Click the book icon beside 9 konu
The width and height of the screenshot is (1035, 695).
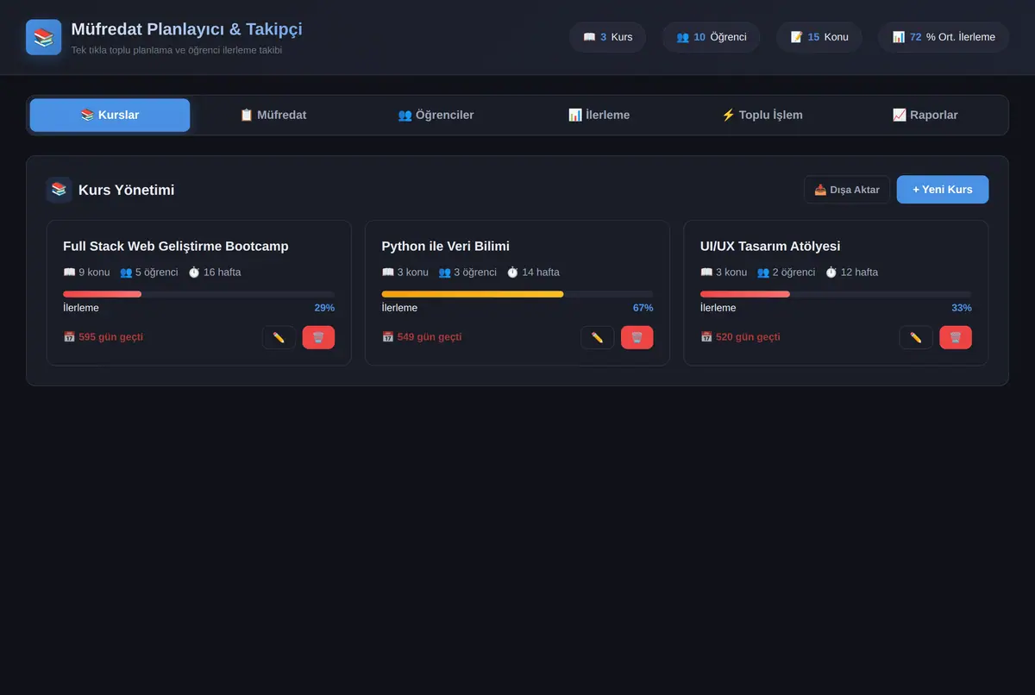point(69,272)
